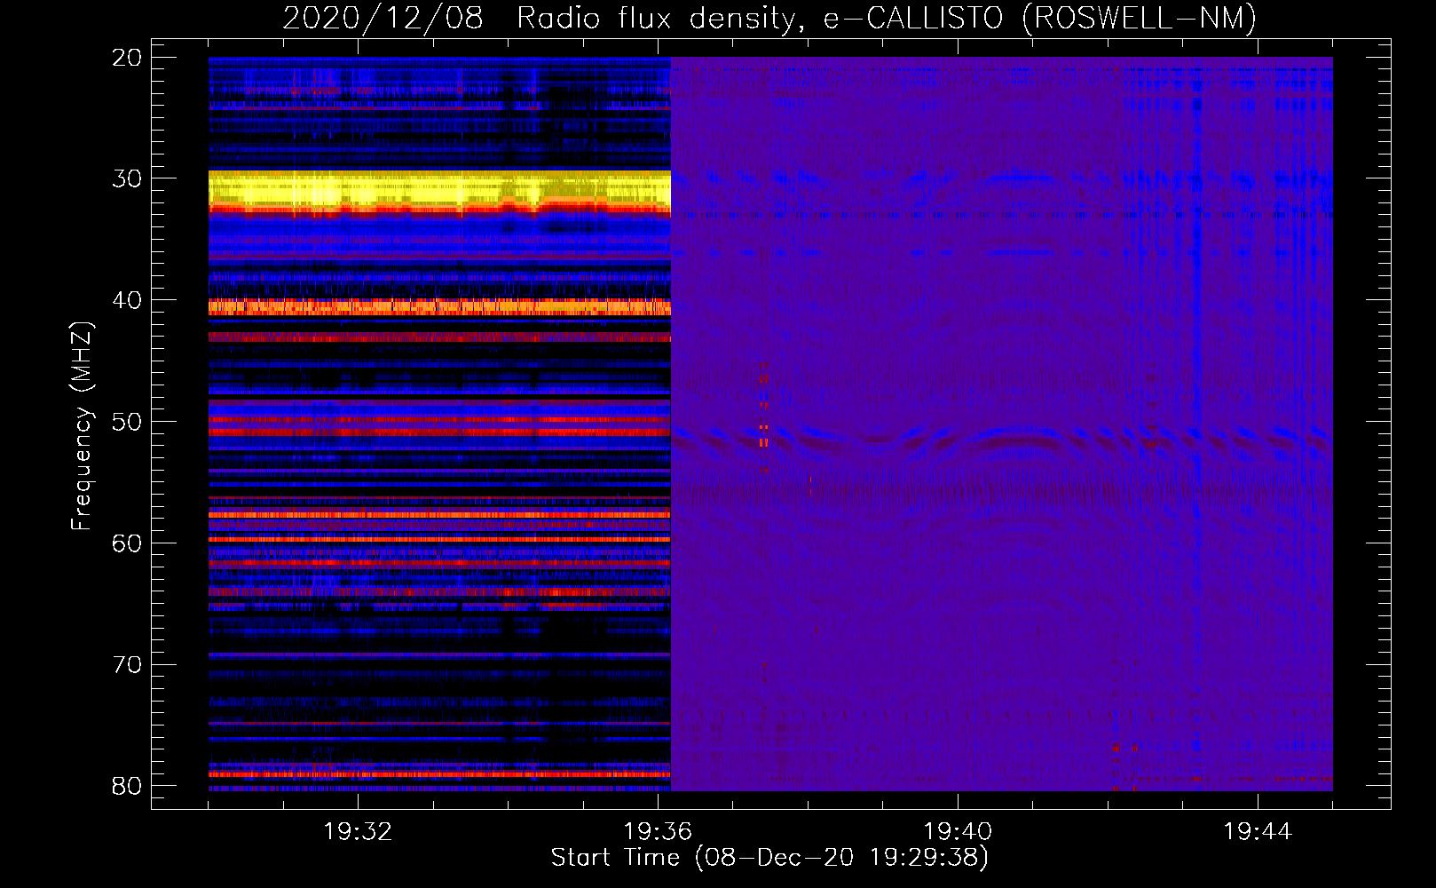The image size is (1436, 888).
Task: Click the 40 MHz frequency tick label
Action: pyautogui.click(x=127, y=300)
